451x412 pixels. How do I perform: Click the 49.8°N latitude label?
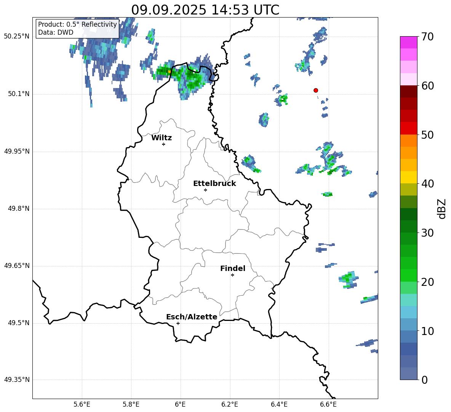19,208
